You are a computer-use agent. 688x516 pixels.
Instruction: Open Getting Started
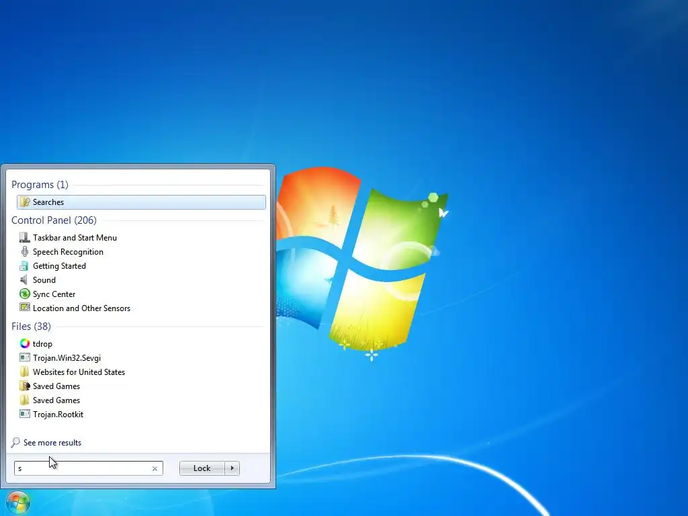(x=141, y=266)
